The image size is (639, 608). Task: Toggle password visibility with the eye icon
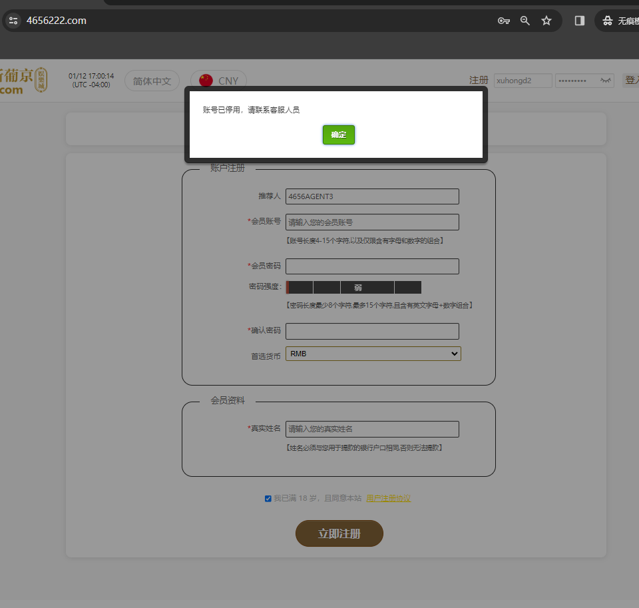tap(606, 81)
